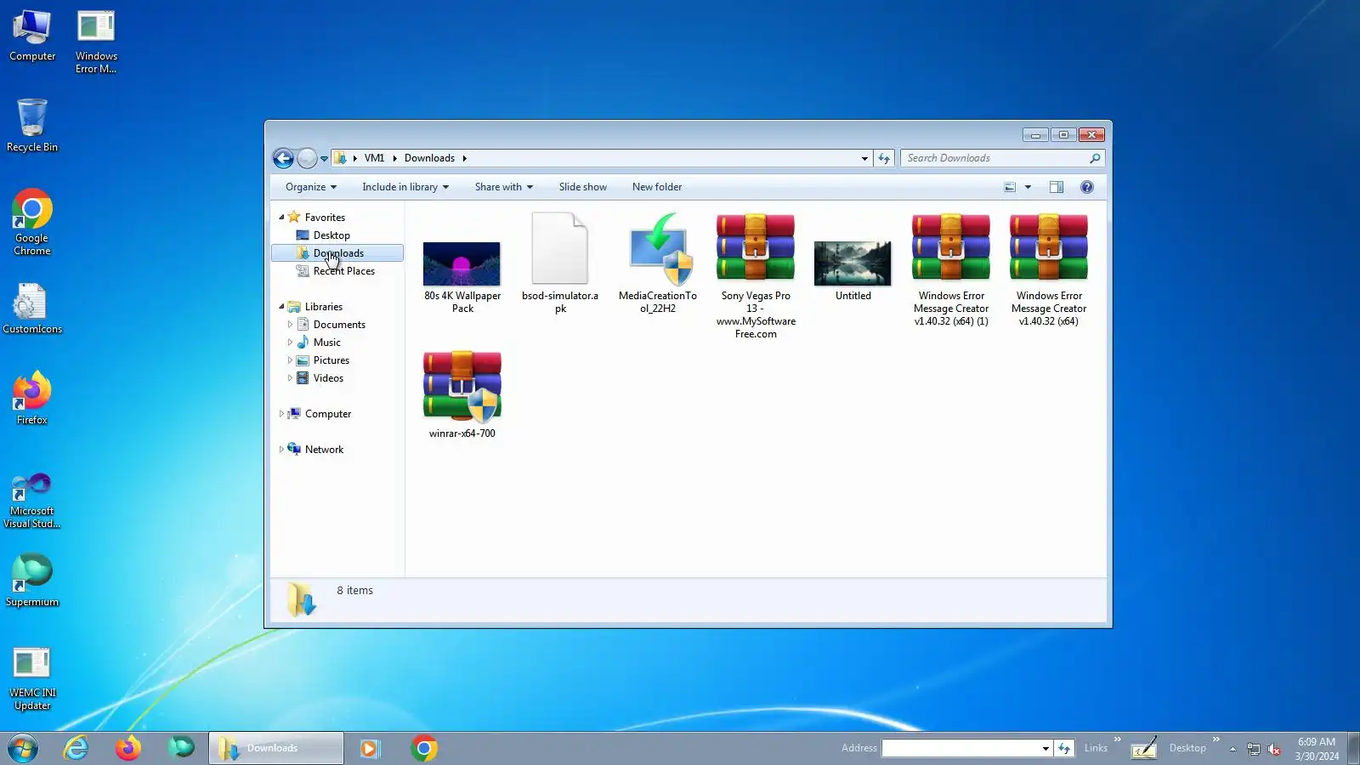Expand the Desktop toolbar chevron on taskbar
1360x765 pixels.
click(1216, 739)
